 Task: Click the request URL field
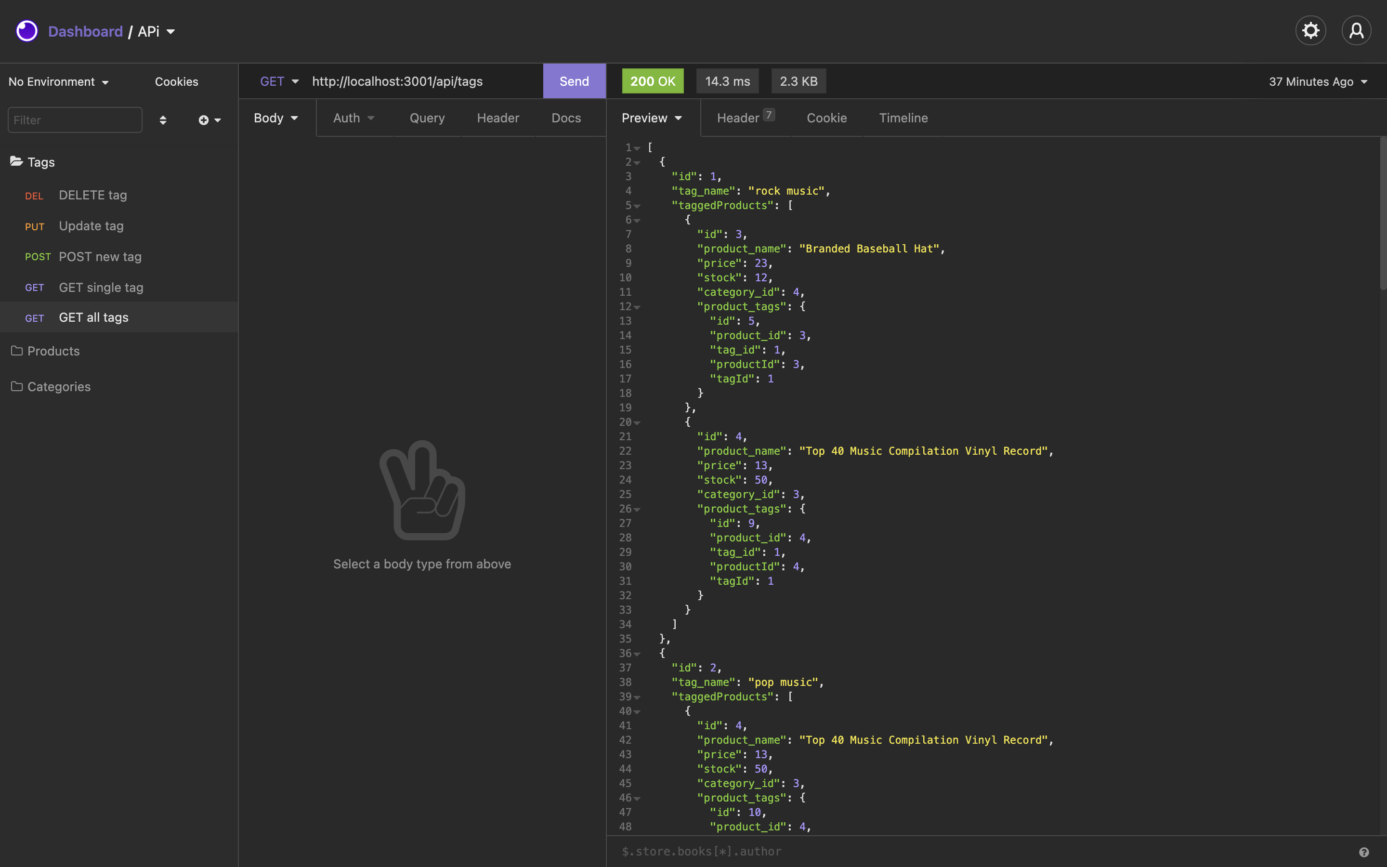[424, 81]
